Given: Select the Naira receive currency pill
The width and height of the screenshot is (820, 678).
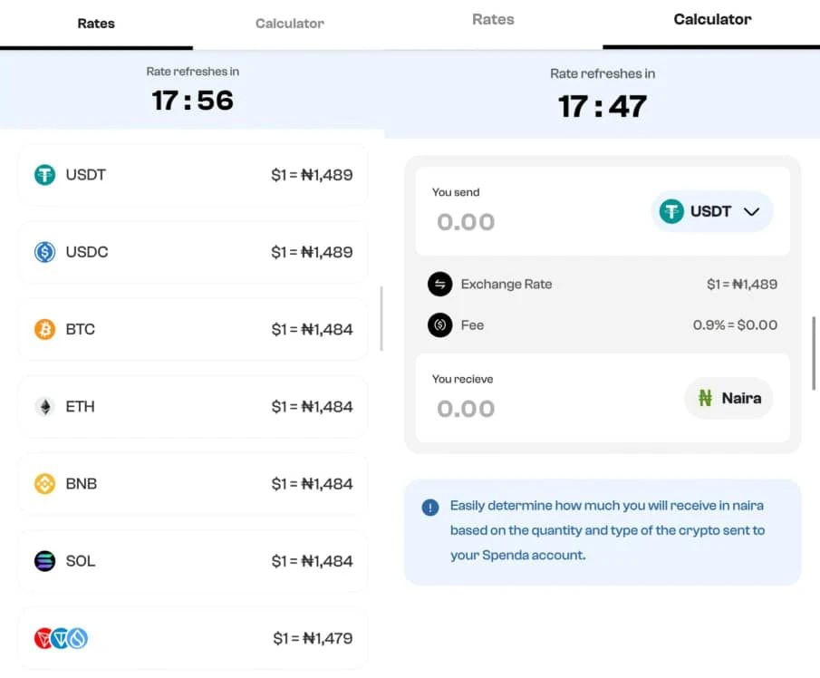Looking at the screenshot, I should (x=728, y=398).
